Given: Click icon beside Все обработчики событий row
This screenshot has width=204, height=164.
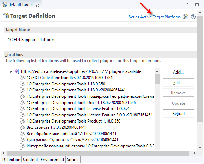Looking at the screenshot, I should (22, 134).
